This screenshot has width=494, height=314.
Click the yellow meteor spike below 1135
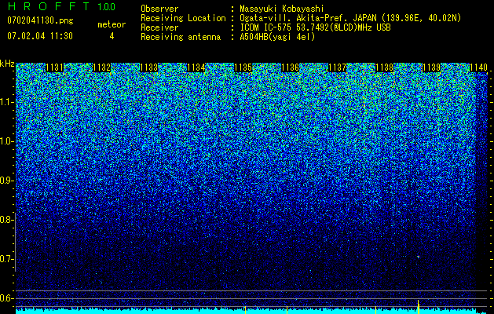[x=245, y=310]
